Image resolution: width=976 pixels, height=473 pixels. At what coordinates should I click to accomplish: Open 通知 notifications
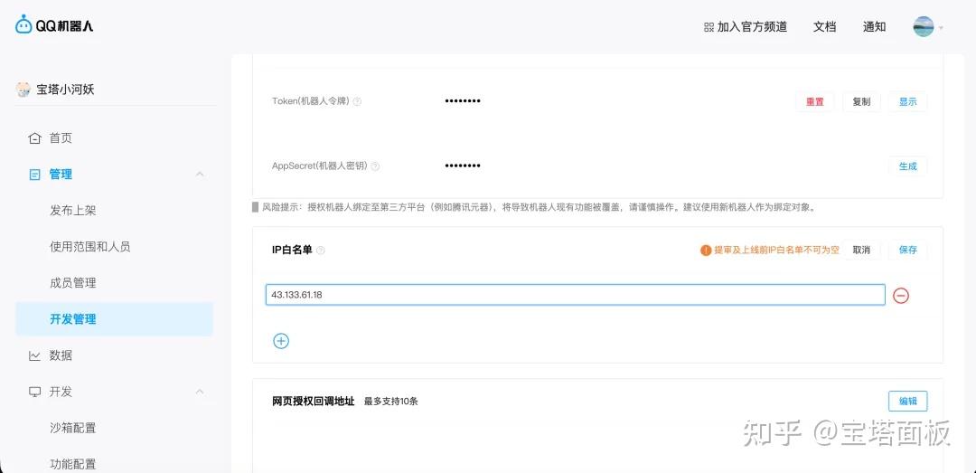(x=875, y=27)
